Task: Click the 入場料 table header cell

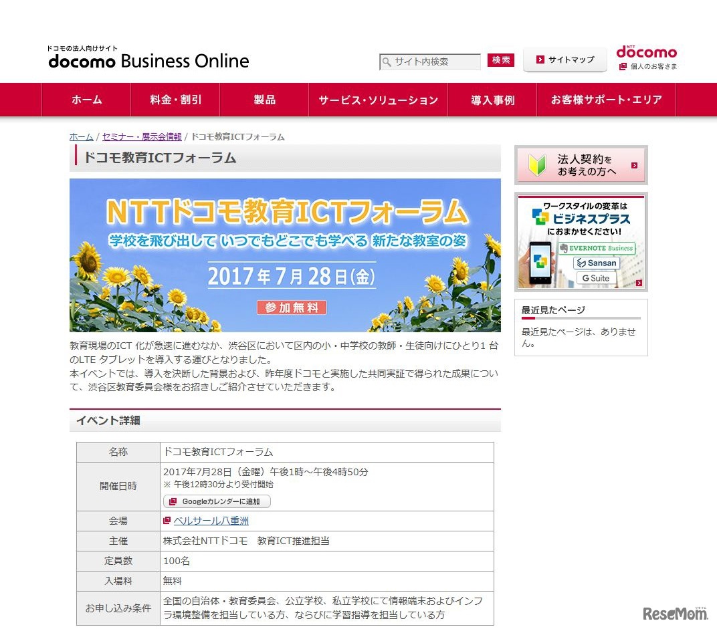Action: (118, 581)
